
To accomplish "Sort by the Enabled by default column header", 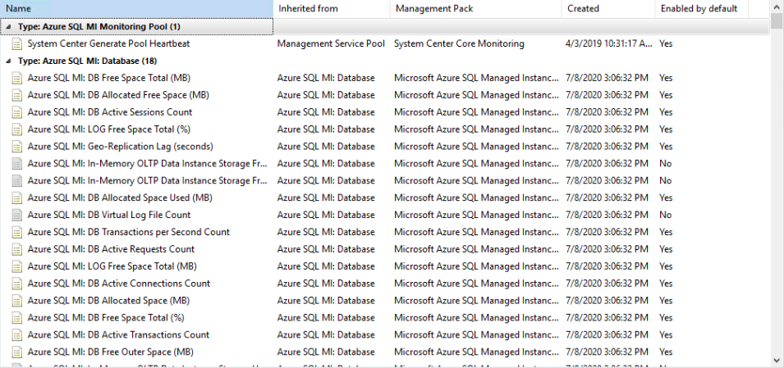I will tap(702, 8).
